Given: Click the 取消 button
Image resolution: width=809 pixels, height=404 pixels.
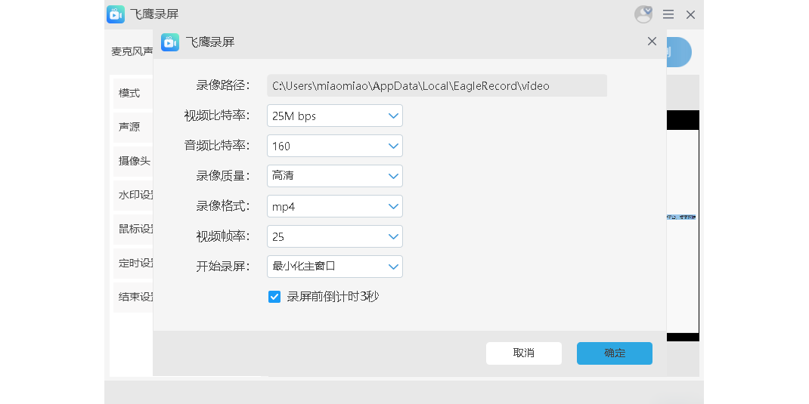Looking at the screenshot, I should (523, 353).
